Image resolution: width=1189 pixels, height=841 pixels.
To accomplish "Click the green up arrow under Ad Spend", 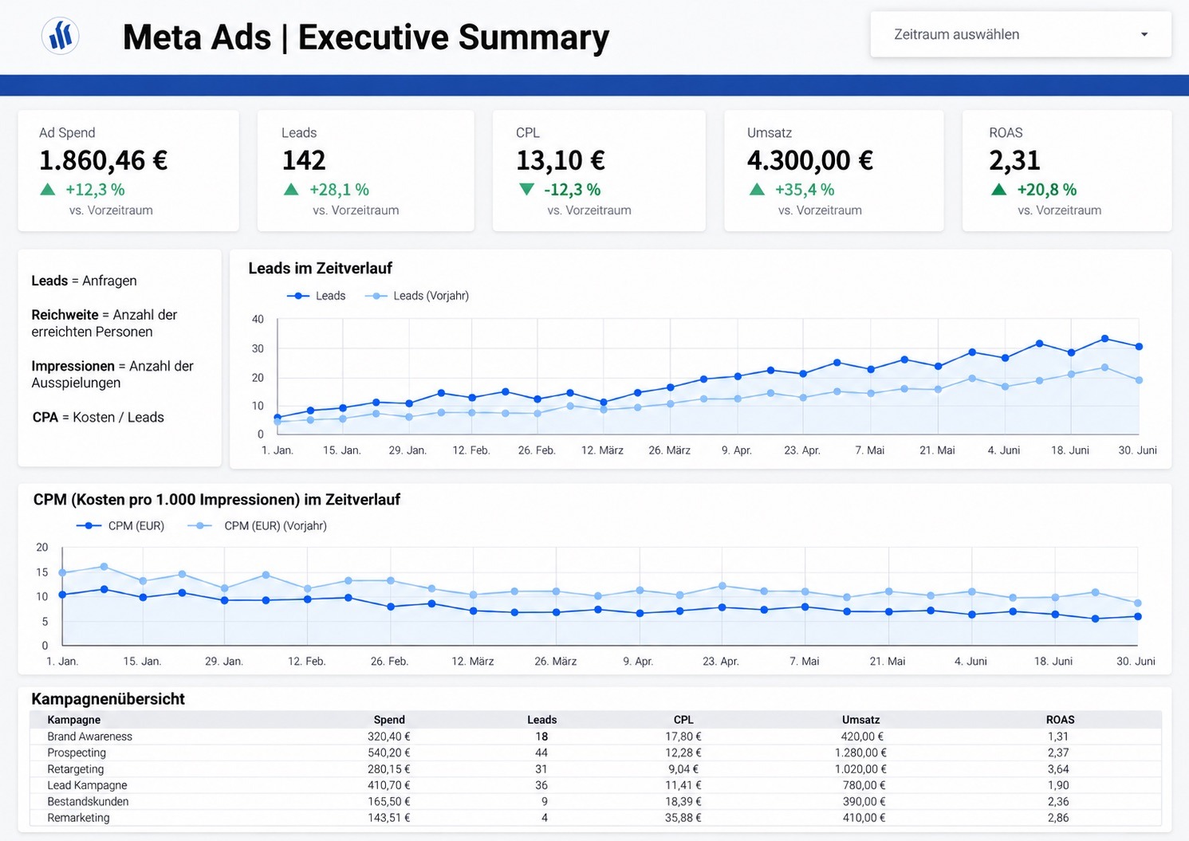I will 48,190.
